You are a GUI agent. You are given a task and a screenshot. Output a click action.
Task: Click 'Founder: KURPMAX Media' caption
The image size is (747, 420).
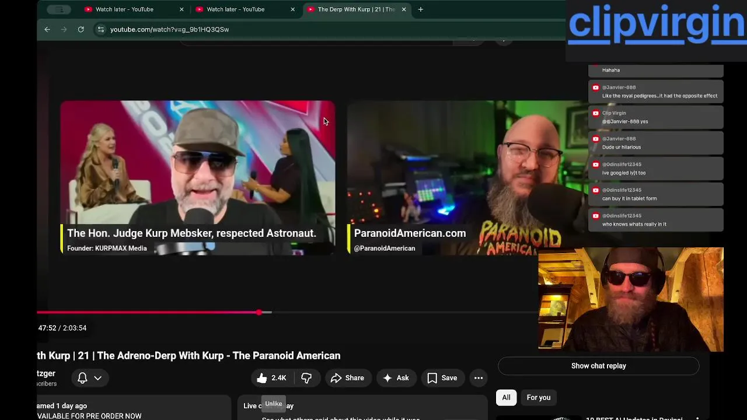coord(107,249)
